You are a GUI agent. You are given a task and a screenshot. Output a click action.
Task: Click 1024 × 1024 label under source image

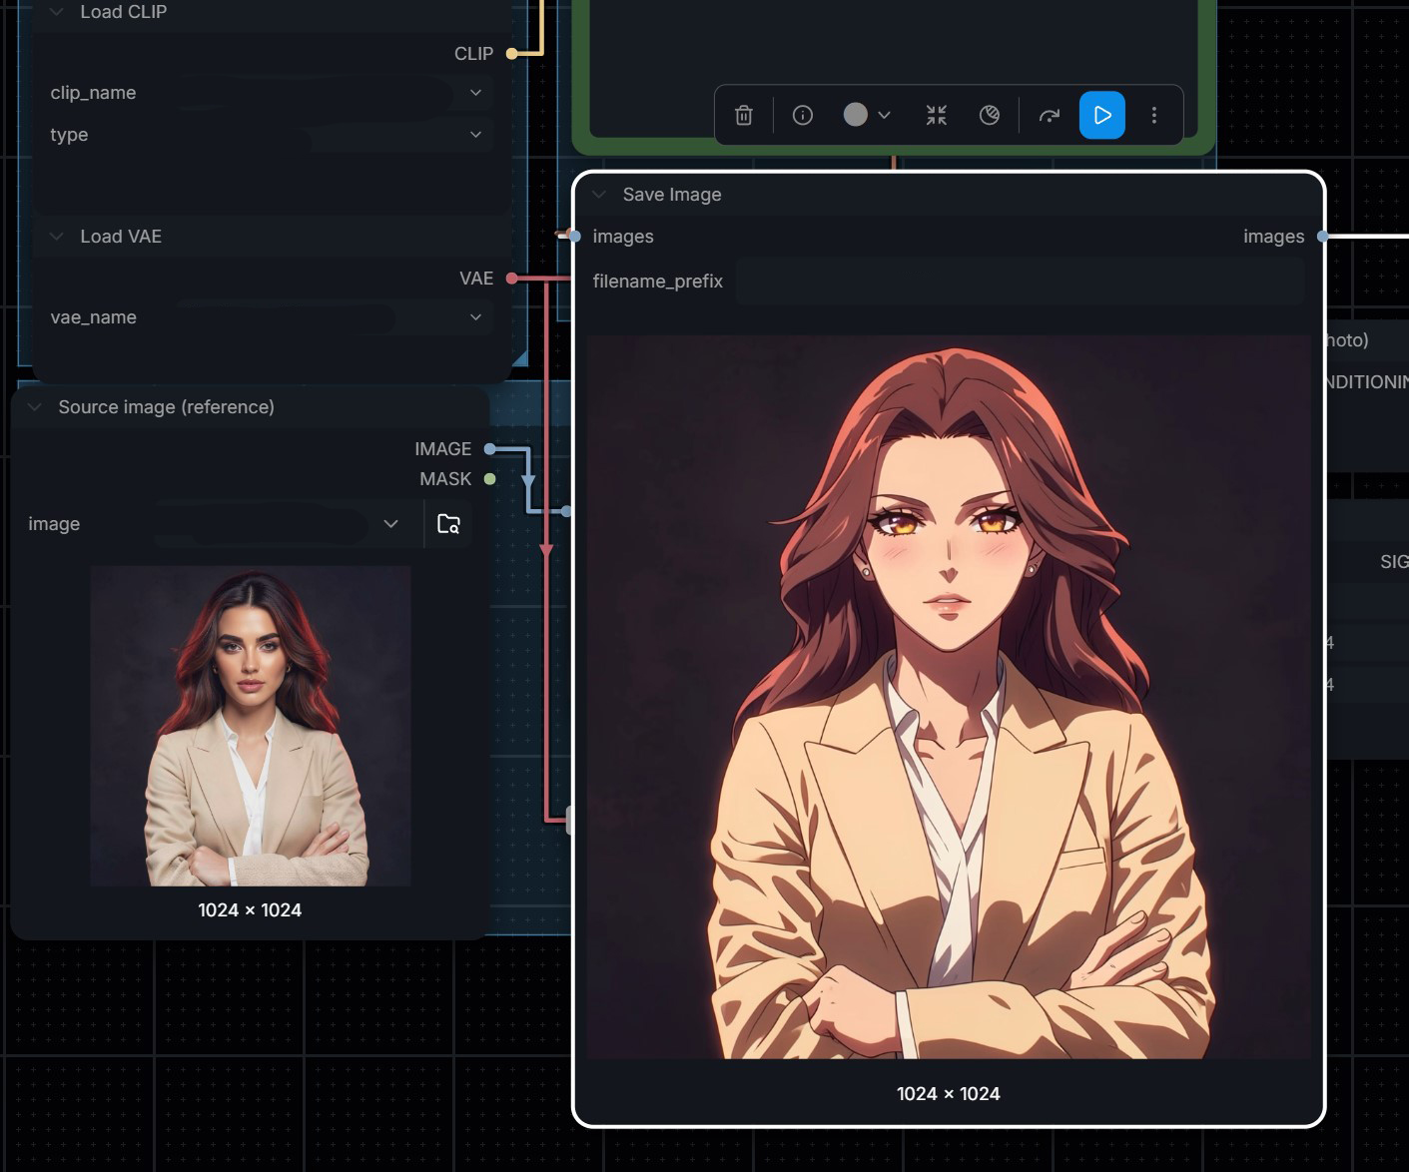[250, 910]
